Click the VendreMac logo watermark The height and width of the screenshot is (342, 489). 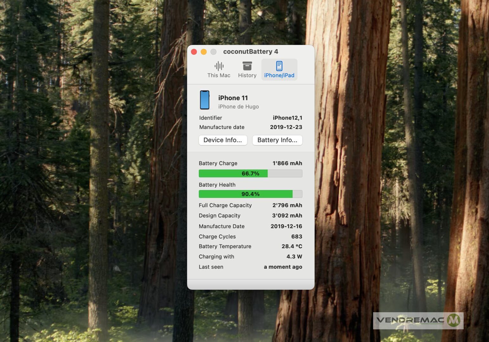[418, 320]
